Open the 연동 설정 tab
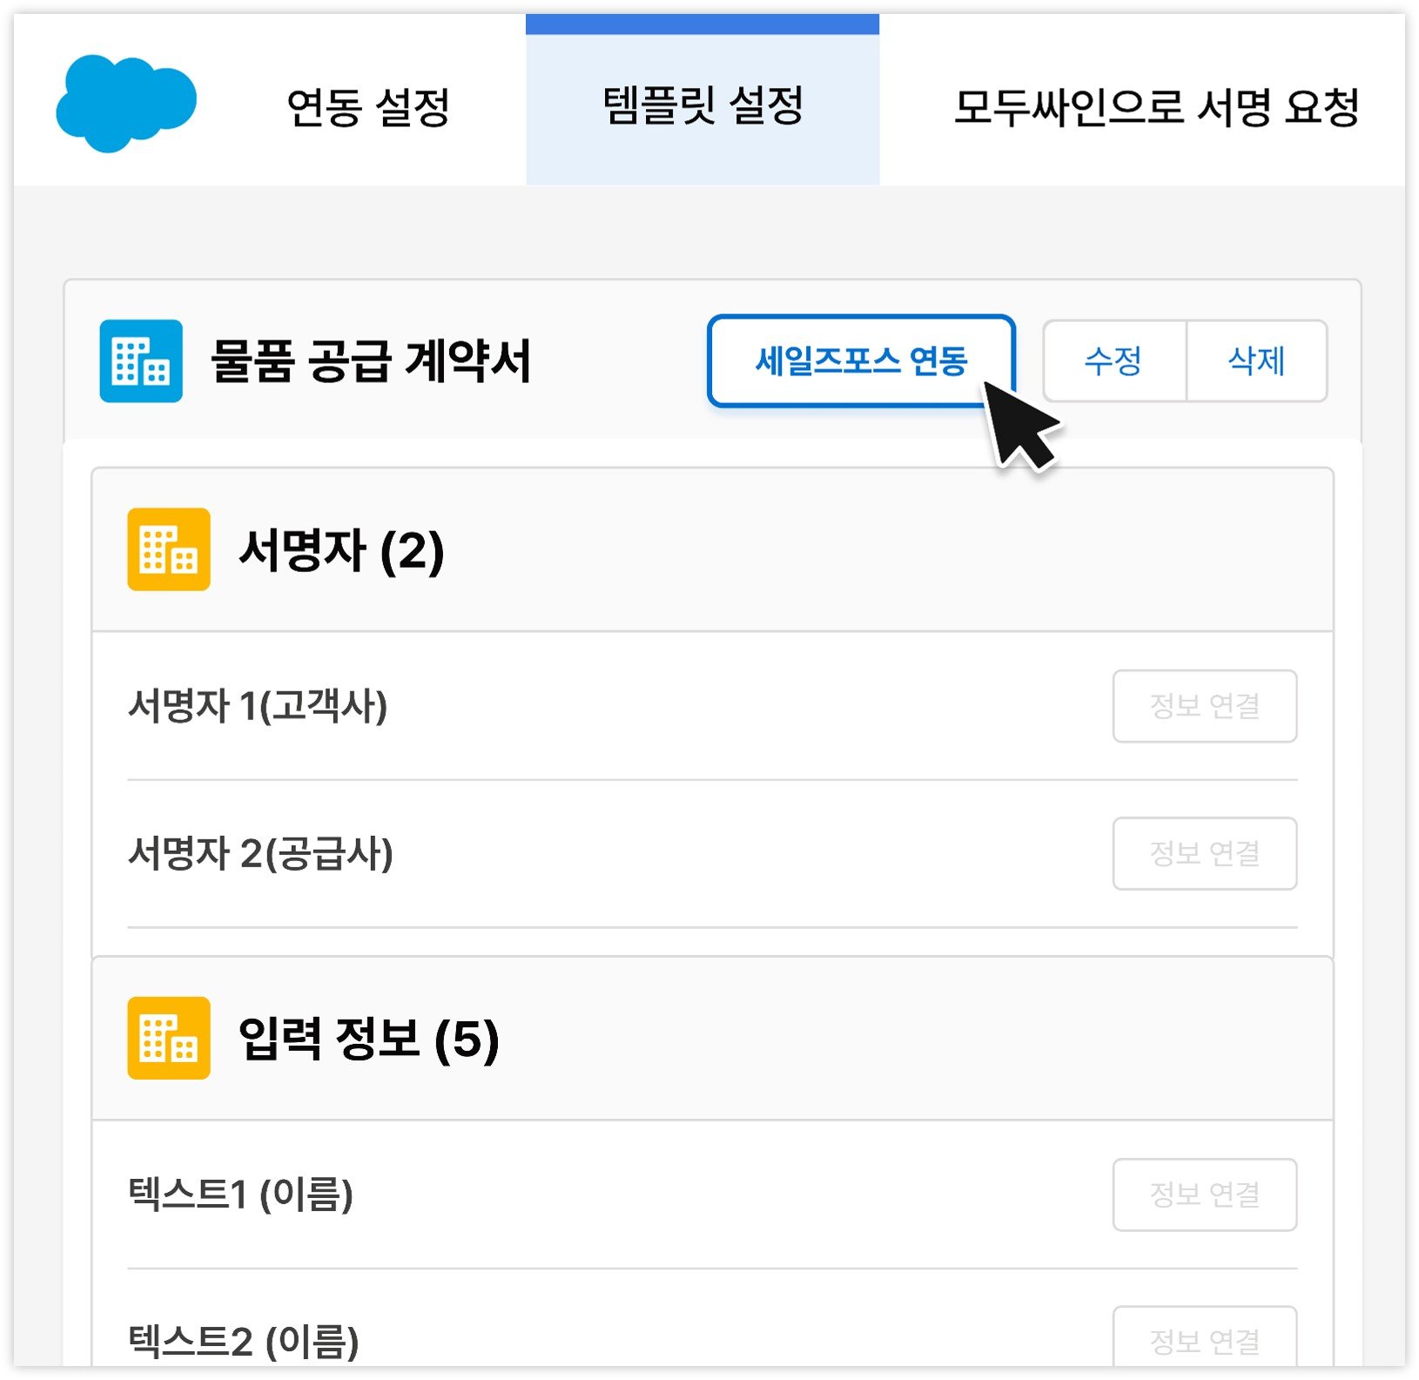Image resolution: width=1419 pixels, height=1380 pixels. (368, 107)
